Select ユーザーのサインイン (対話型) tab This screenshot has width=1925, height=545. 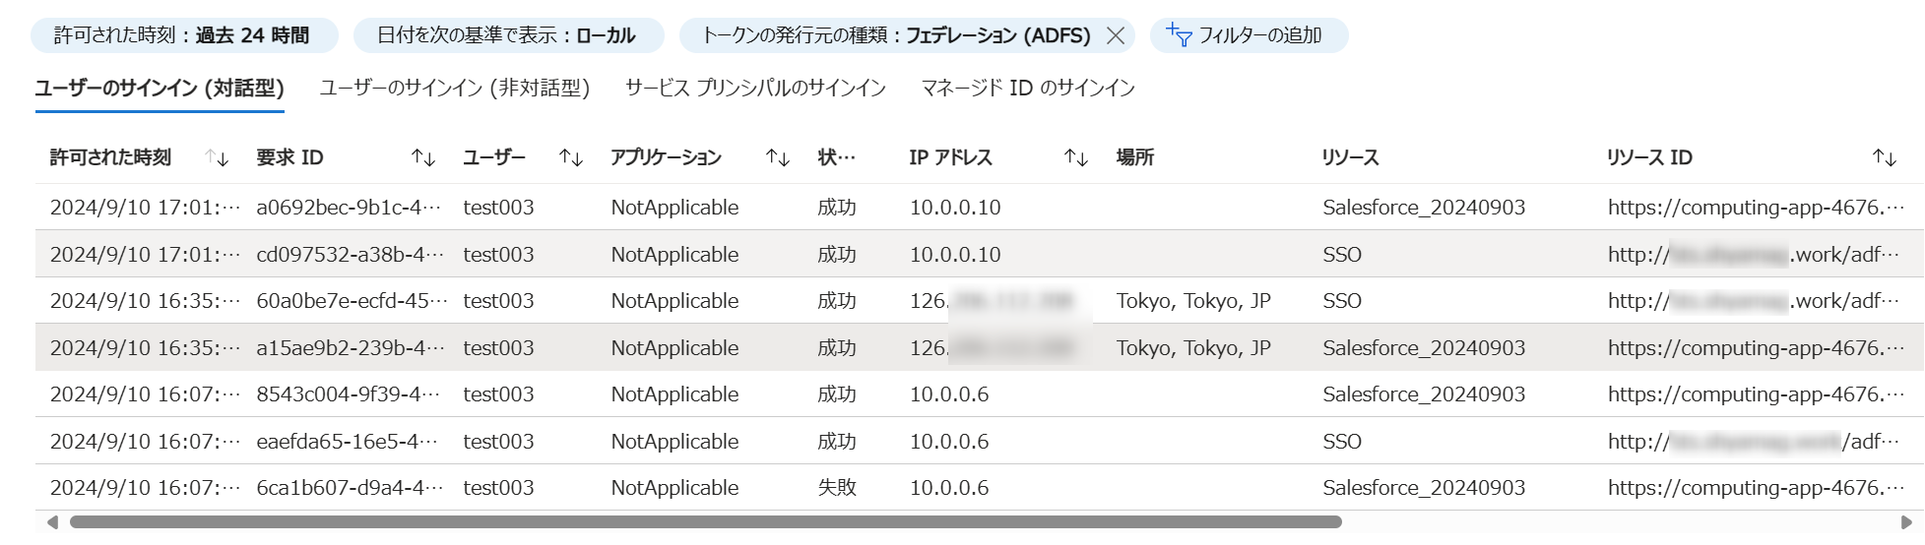pos(160,89)
